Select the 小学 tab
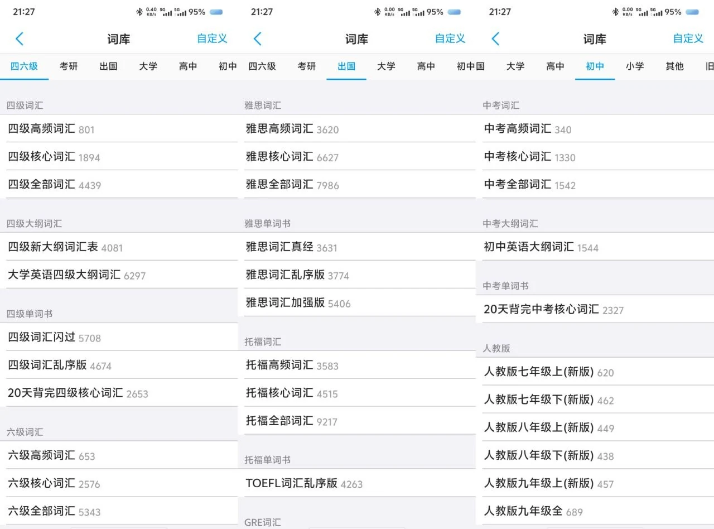 point(635,66)
